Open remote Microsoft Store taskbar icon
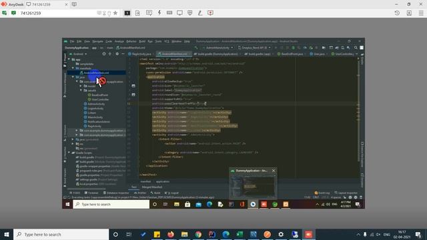 187,204
